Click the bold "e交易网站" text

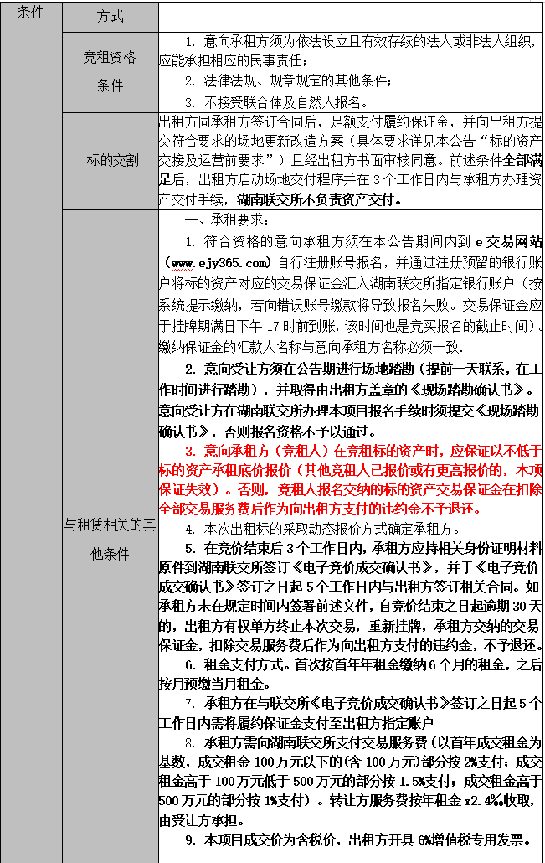tap(504, 241)
